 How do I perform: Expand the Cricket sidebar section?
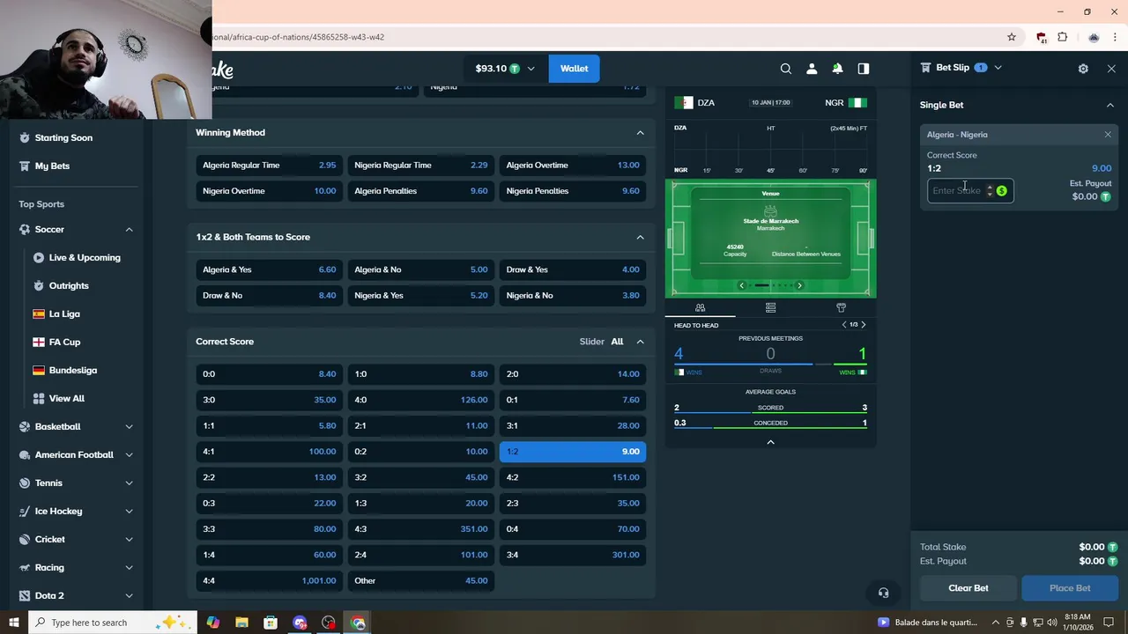click(129, 540)
